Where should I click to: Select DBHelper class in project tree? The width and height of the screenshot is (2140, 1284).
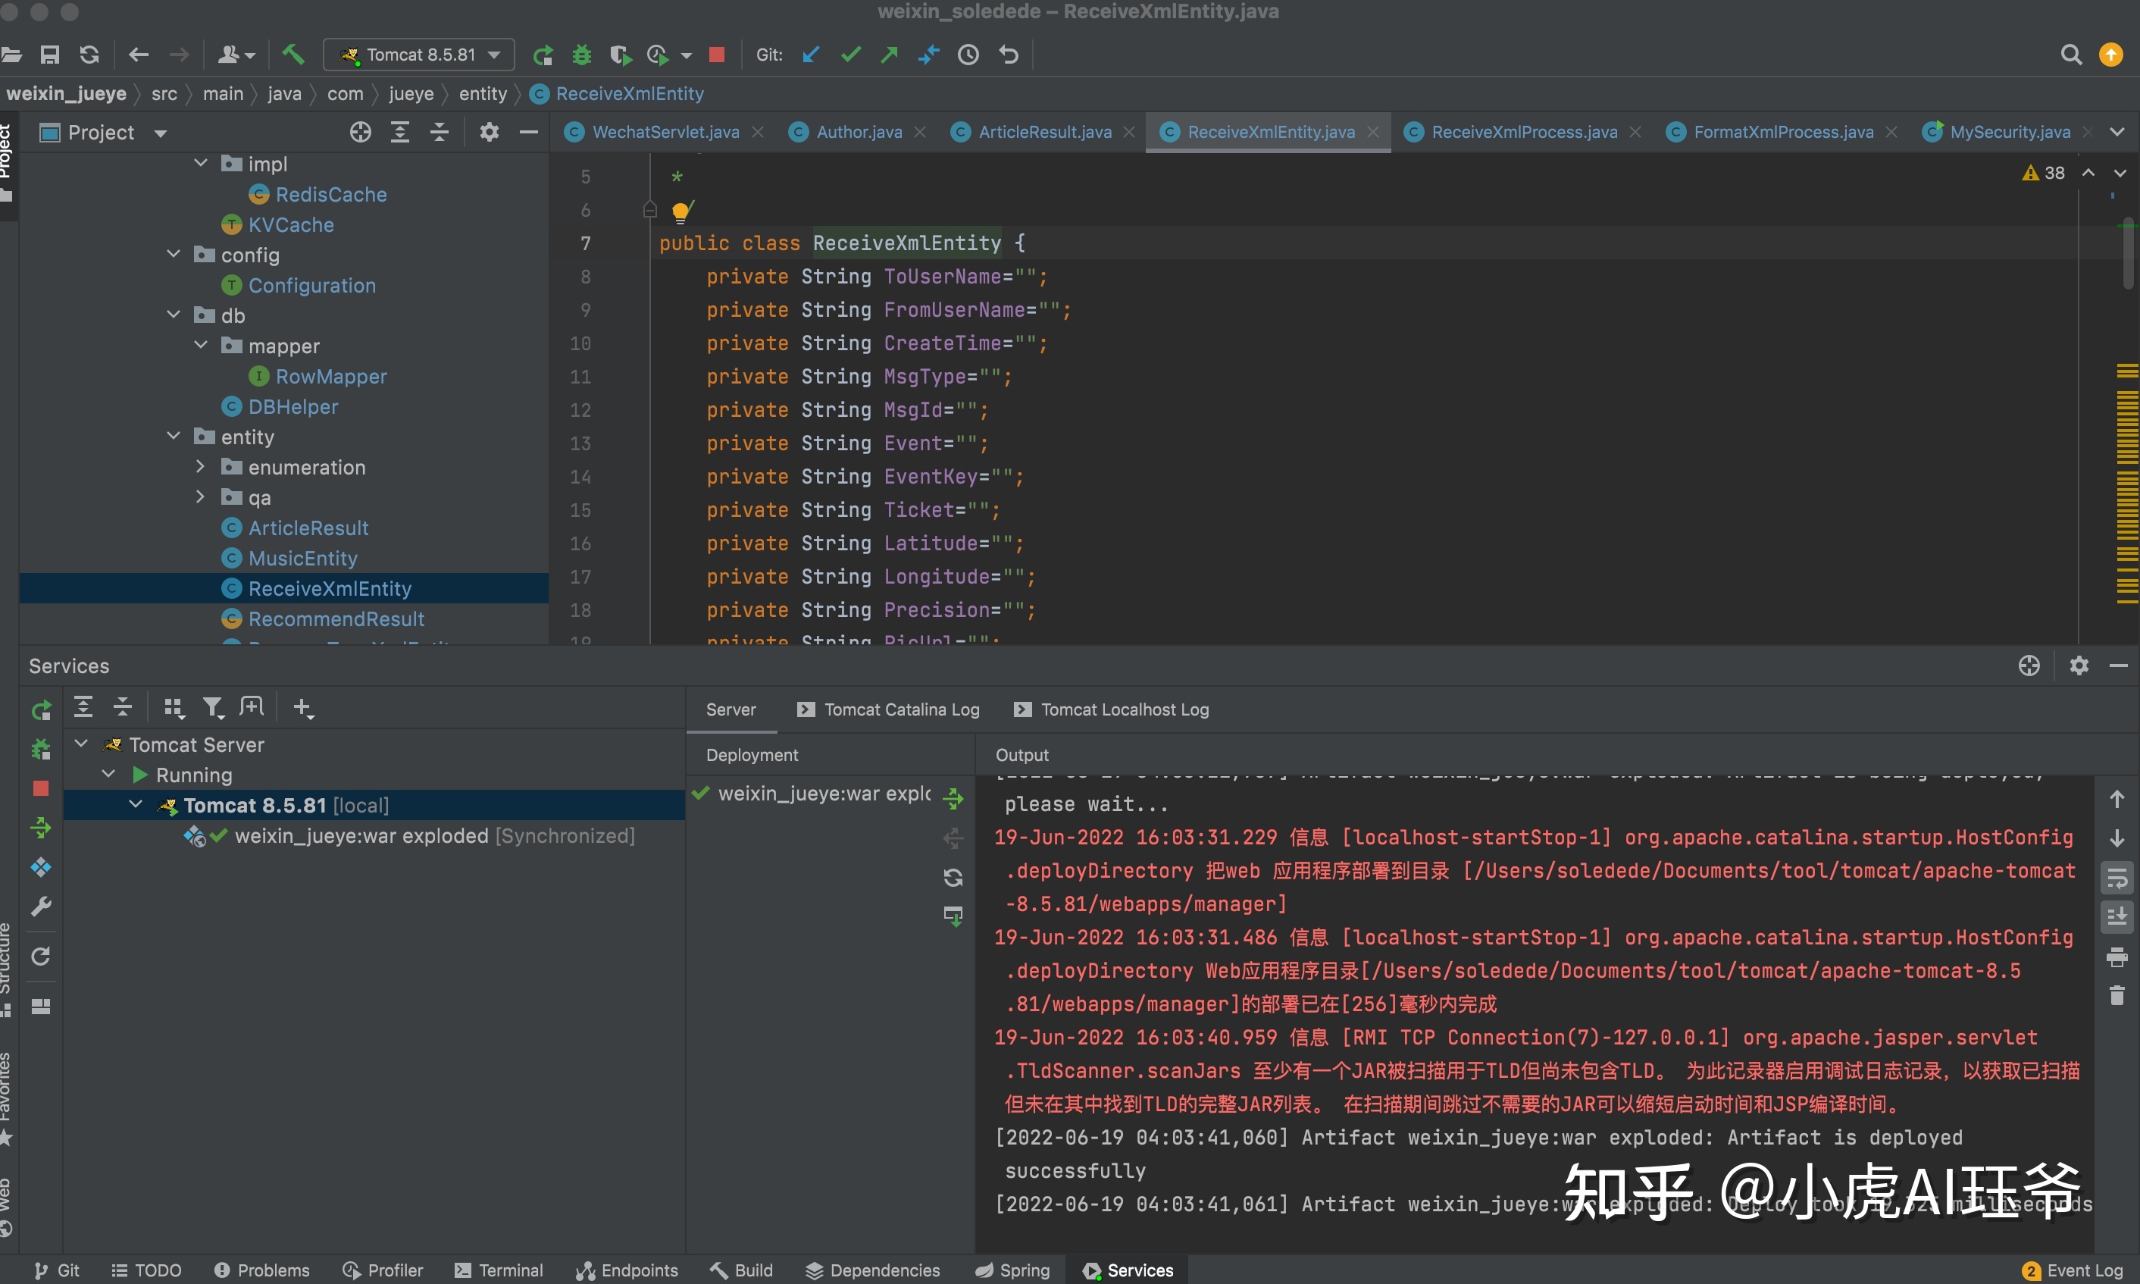tap(293, 407)
